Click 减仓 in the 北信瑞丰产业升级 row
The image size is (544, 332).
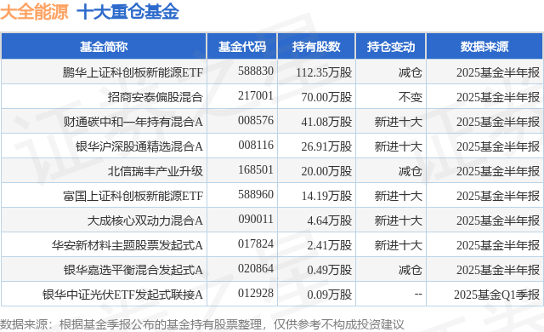click(x=410, y=171)
